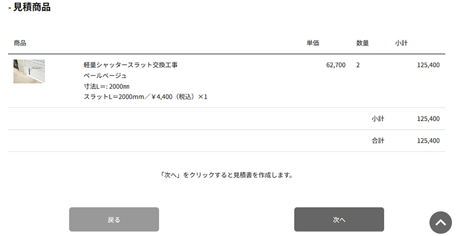The width and height of the screenshot is (456, 236).
Task: Click the 合計 total label
Action: pos(377,140)
